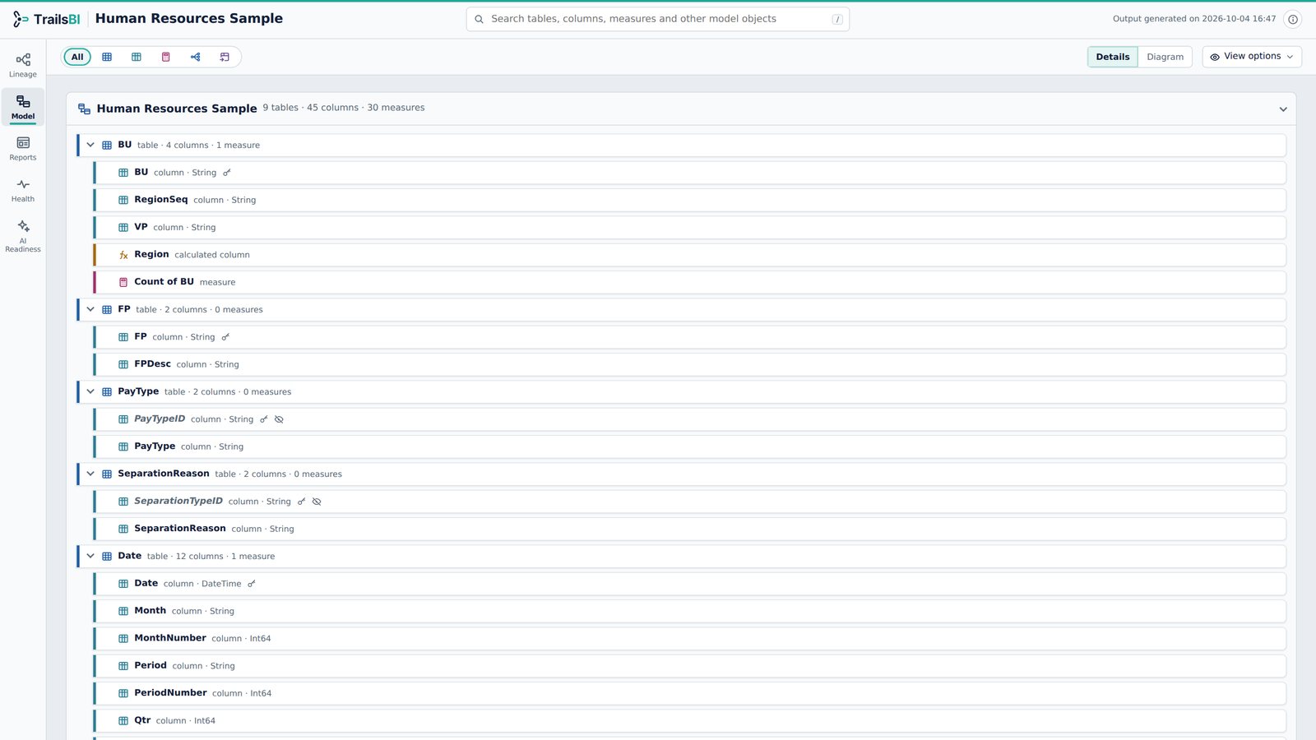Click the MonthNumber column row
The width and height of the screenshot is (1316, 740).
tap(690, 638)
